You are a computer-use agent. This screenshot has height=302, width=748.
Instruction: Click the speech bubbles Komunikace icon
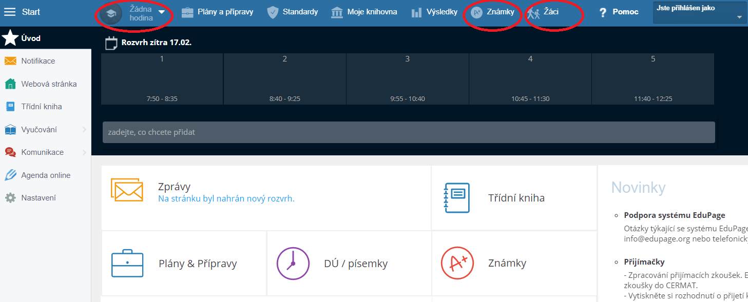[x=10, y=152]
